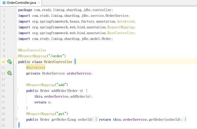Image resolution: width=197 pixels, height=129 pixels.
Task: Click the orderService field name on line 12
Action: tap(79, 73)
